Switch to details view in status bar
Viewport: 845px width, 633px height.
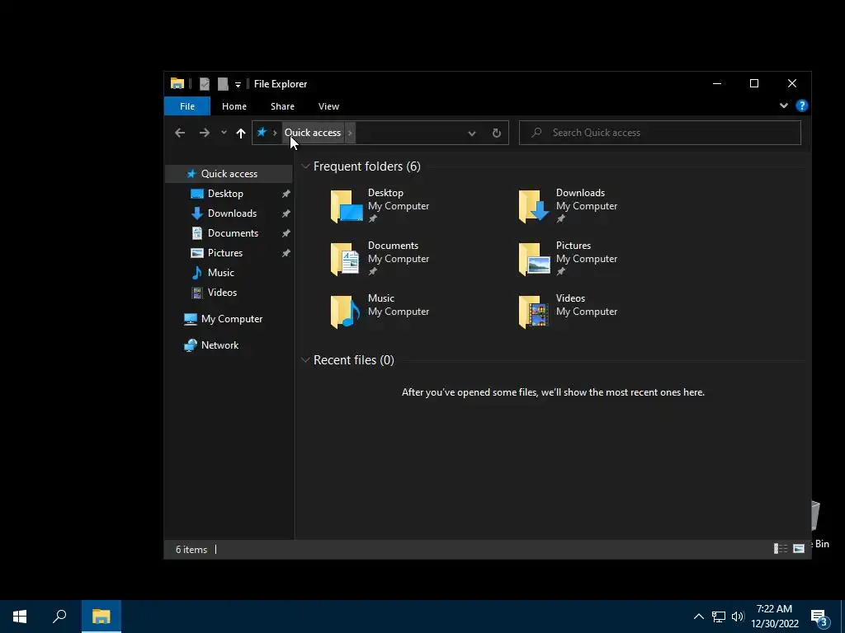781,548
